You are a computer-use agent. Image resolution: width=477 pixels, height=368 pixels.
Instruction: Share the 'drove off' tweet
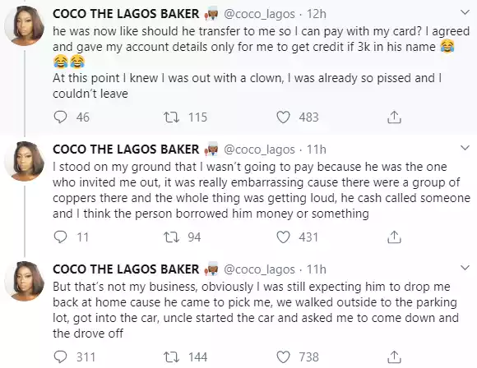click(x=394, y=357)
